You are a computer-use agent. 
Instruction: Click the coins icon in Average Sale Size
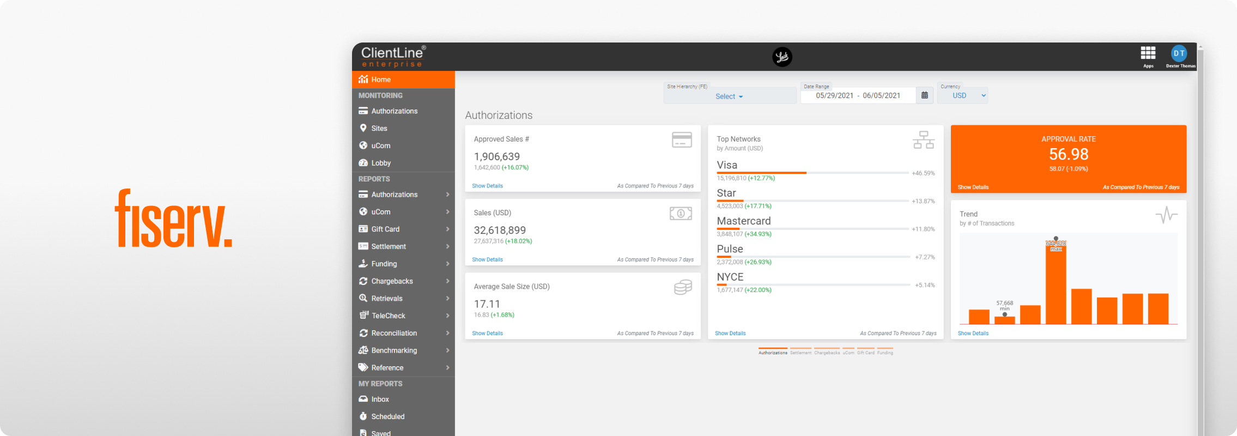coord(683,287)
